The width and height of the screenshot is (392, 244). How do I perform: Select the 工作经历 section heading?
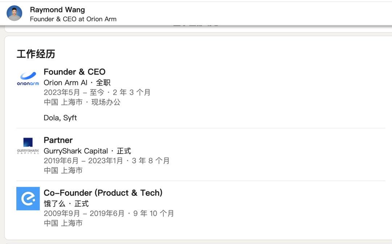pyautogui.click(x=36, y=54)
